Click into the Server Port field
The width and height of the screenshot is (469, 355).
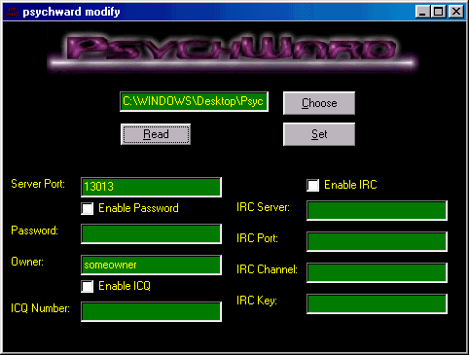click(x=151, y=187)
